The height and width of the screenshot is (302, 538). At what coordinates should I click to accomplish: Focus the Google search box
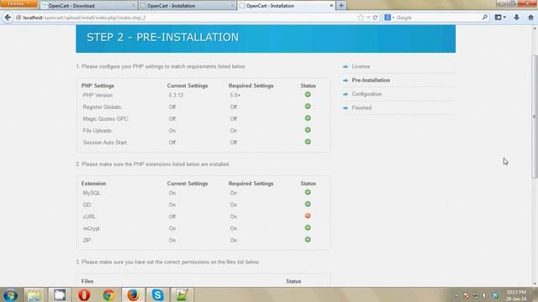pyautogui.click(x=437, y=18)
